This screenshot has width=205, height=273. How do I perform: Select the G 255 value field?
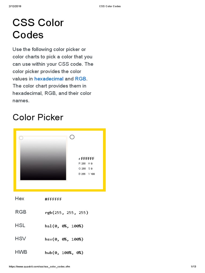pos(84,168)
